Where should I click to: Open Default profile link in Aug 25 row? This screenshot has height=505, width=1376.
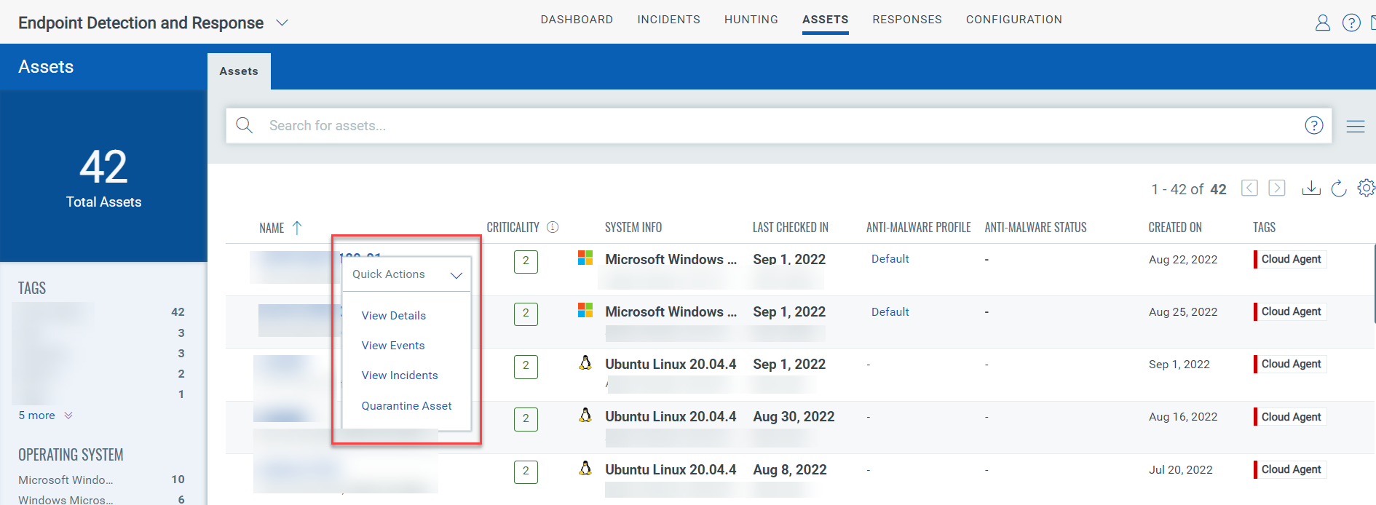point(890,311)
